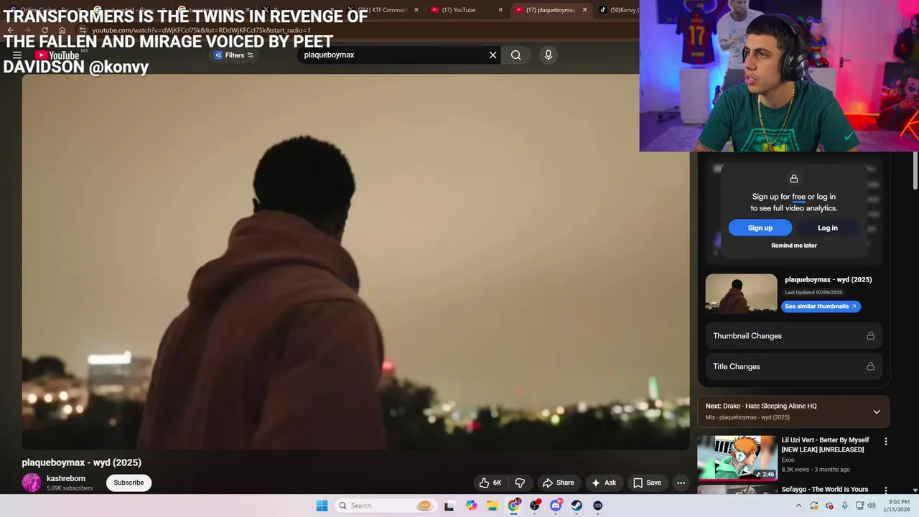Like the video showing 6K likes

click(490, 483)
